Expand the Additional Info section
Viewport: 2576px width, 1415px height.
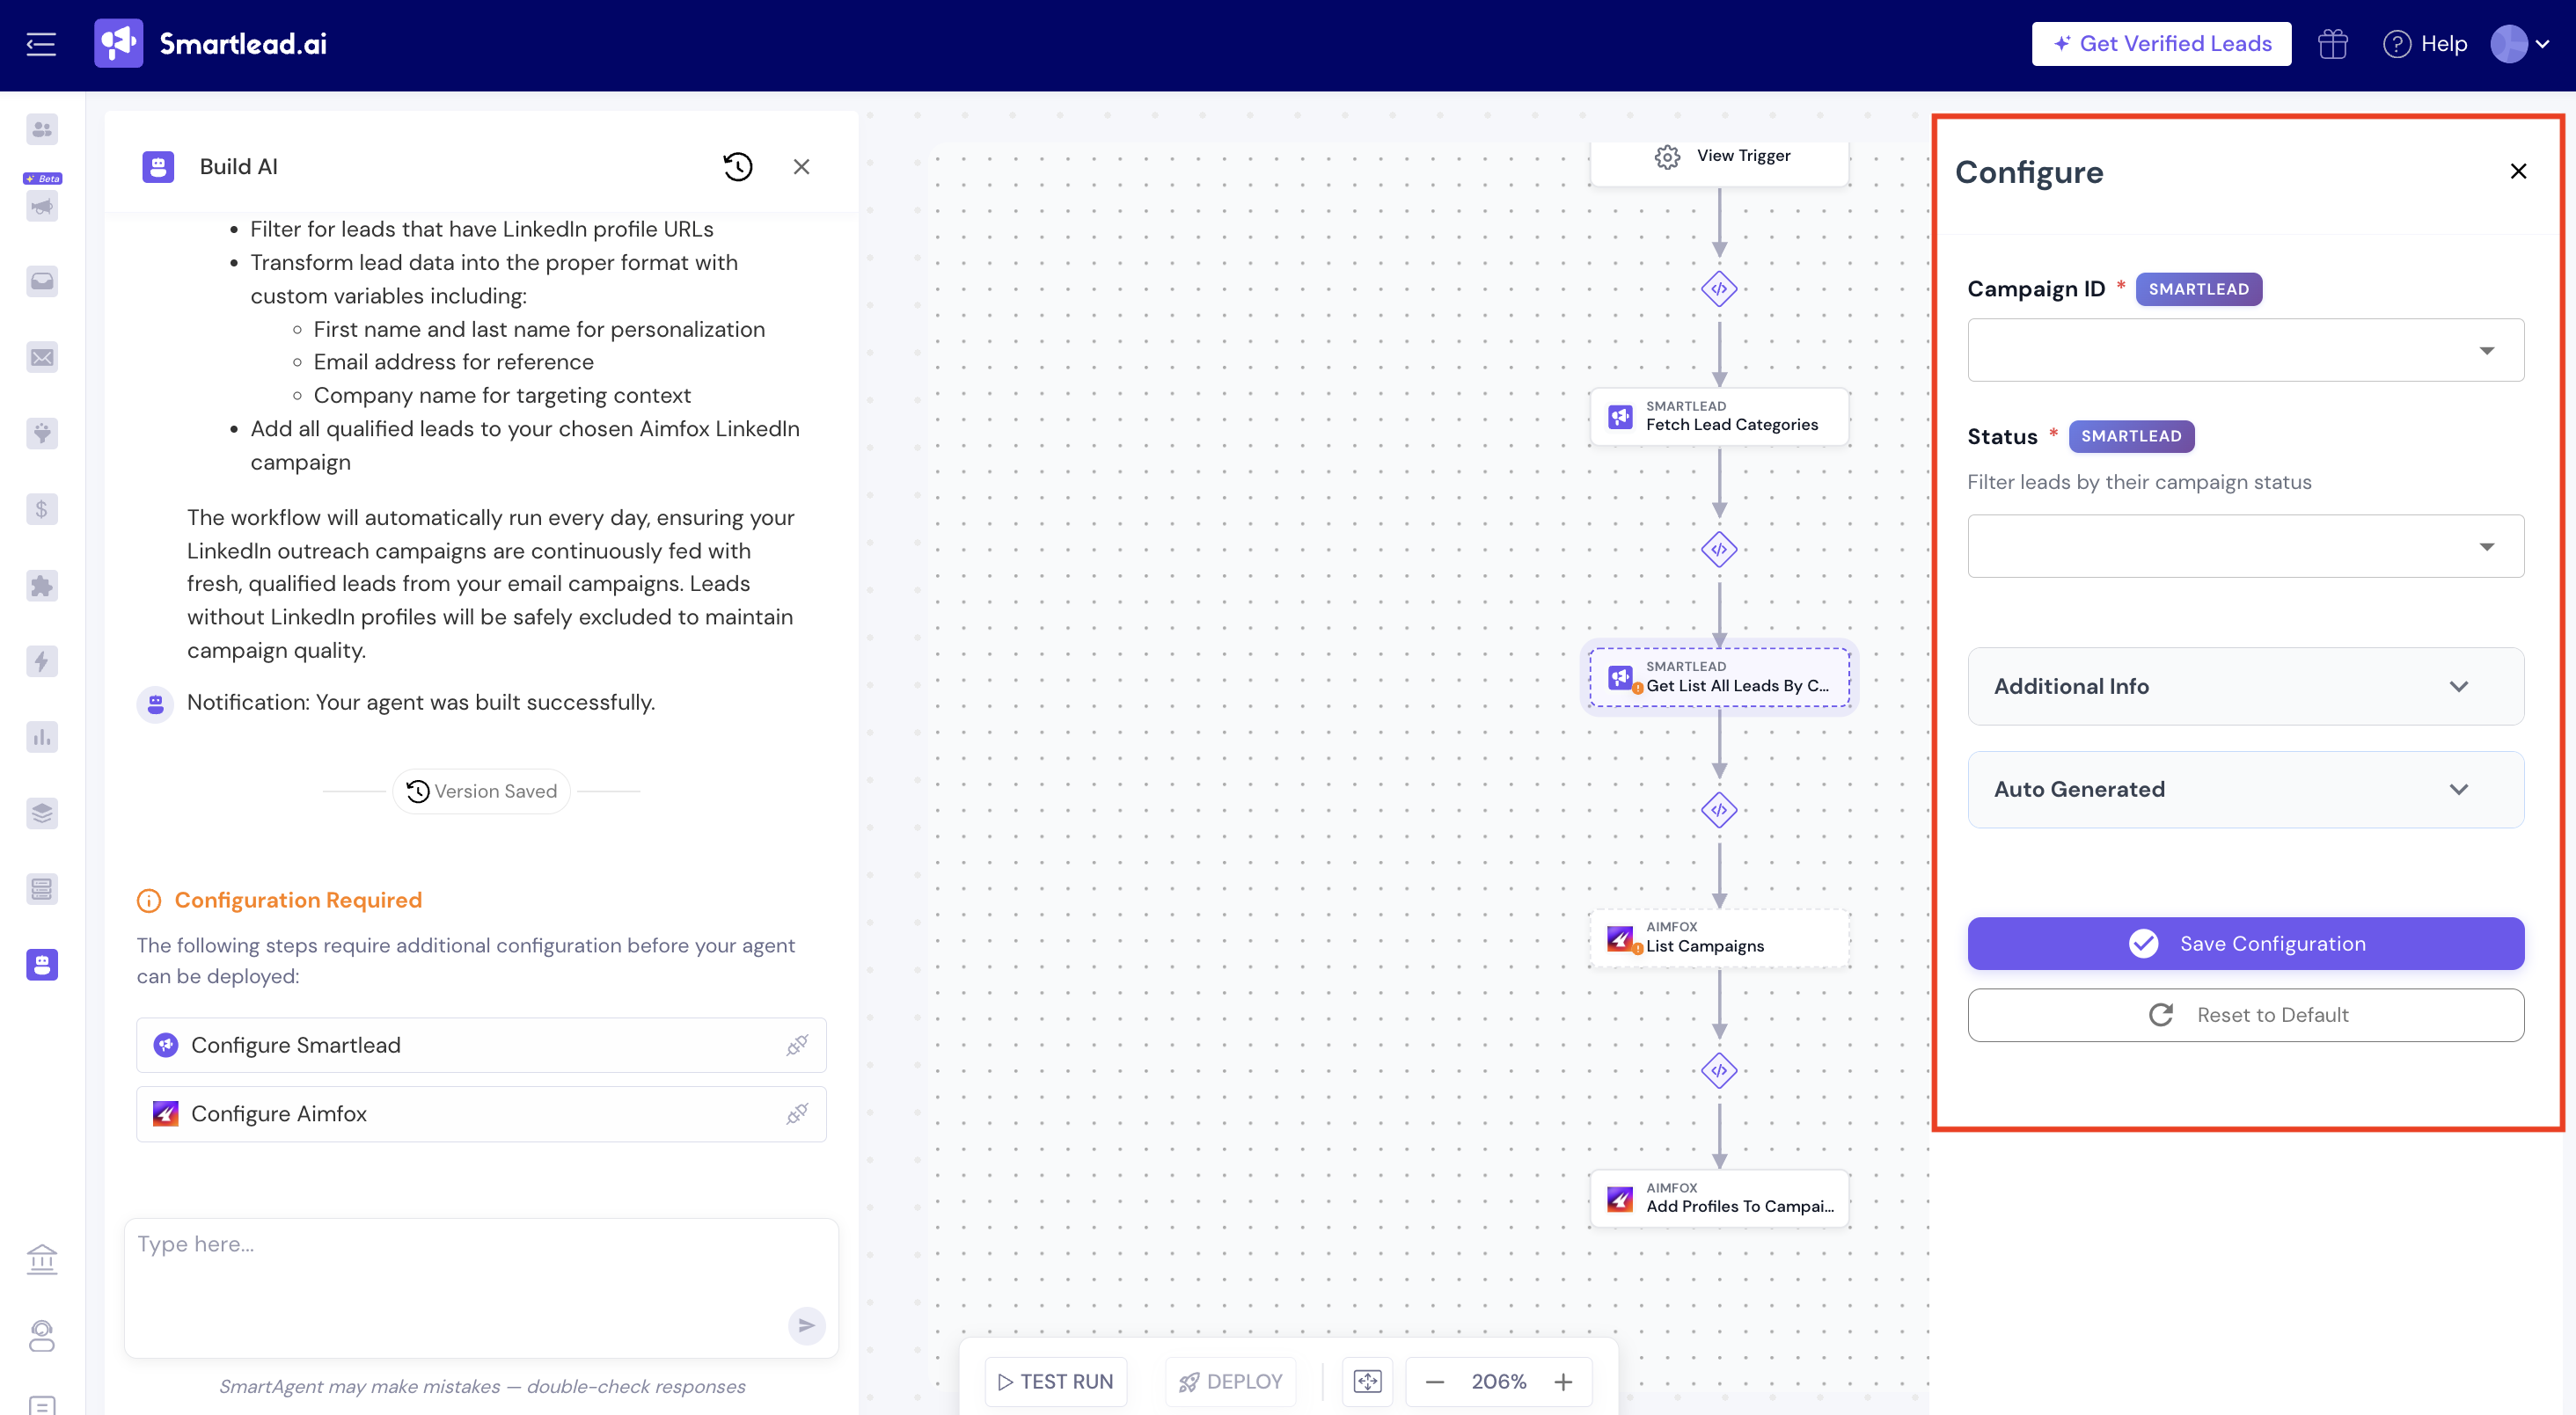tap(2245, 687)
